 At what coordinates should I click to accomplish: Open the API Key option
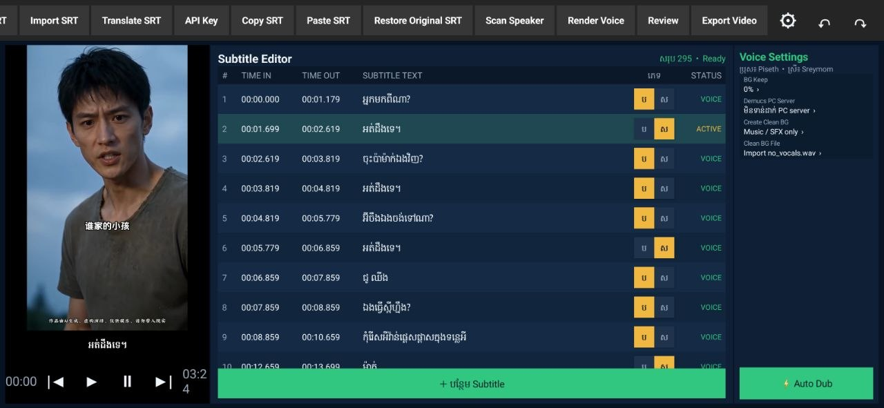pyautogui.click(x=201, y=21)
